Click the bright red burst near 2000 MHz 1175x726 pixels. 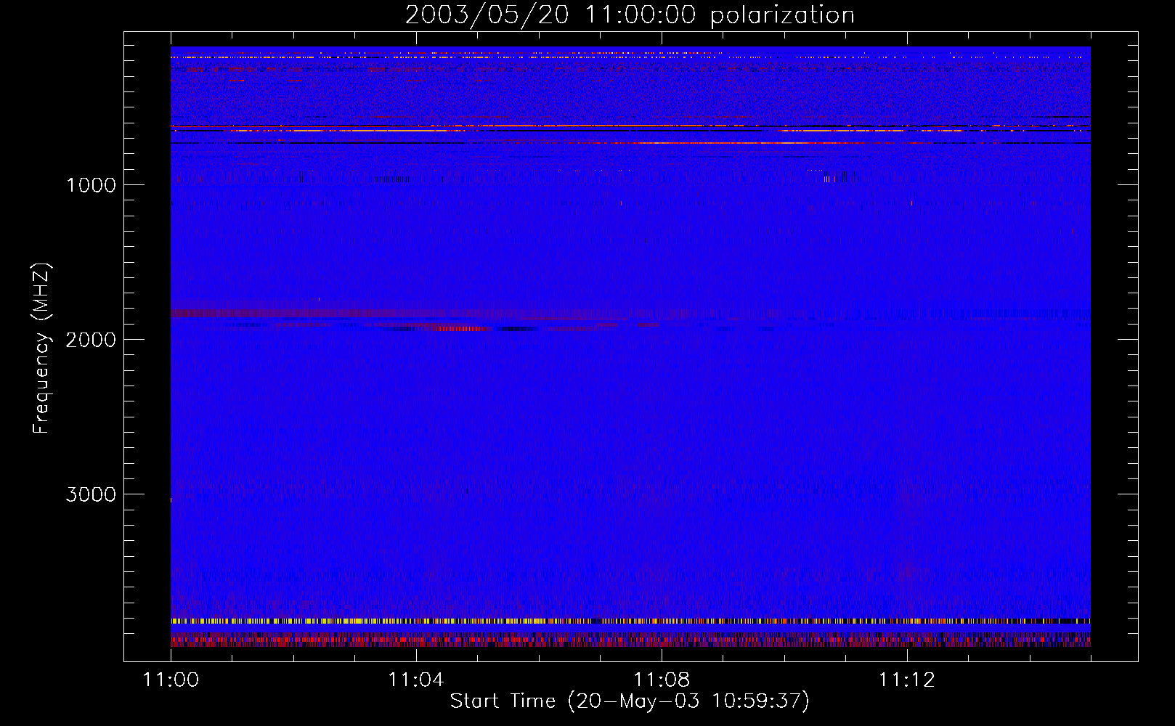pos(463,328)
